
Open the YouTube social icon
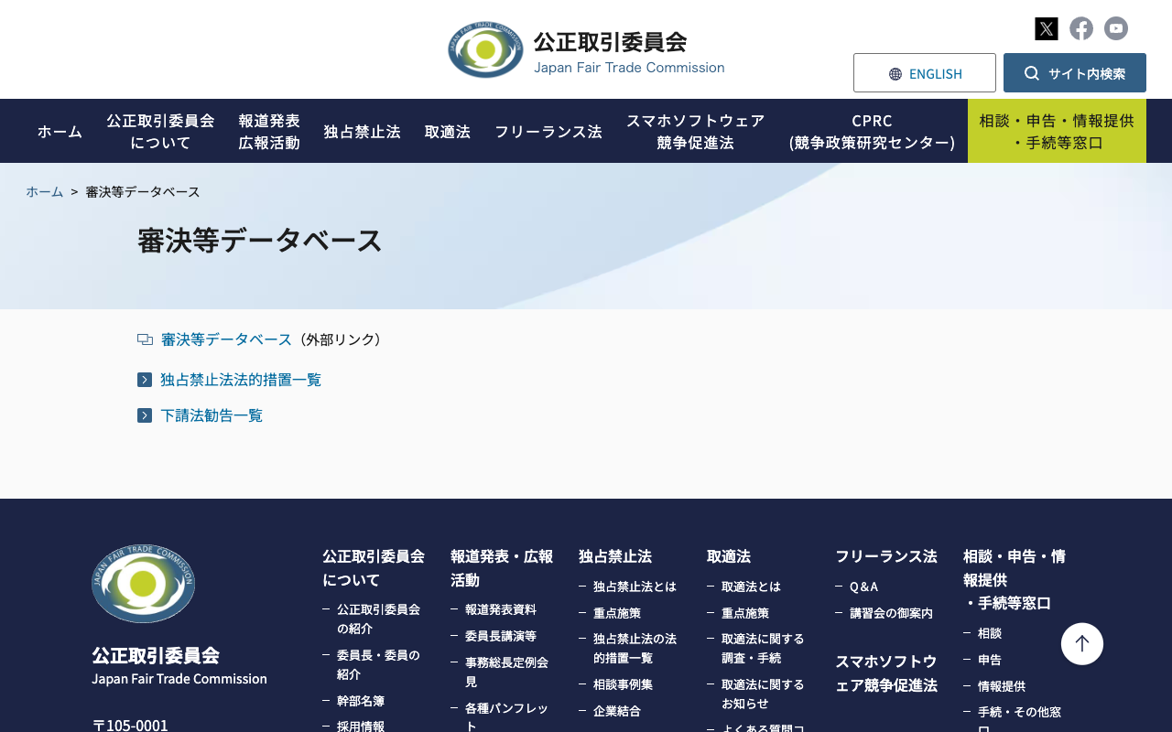[x=1116, y=28]
